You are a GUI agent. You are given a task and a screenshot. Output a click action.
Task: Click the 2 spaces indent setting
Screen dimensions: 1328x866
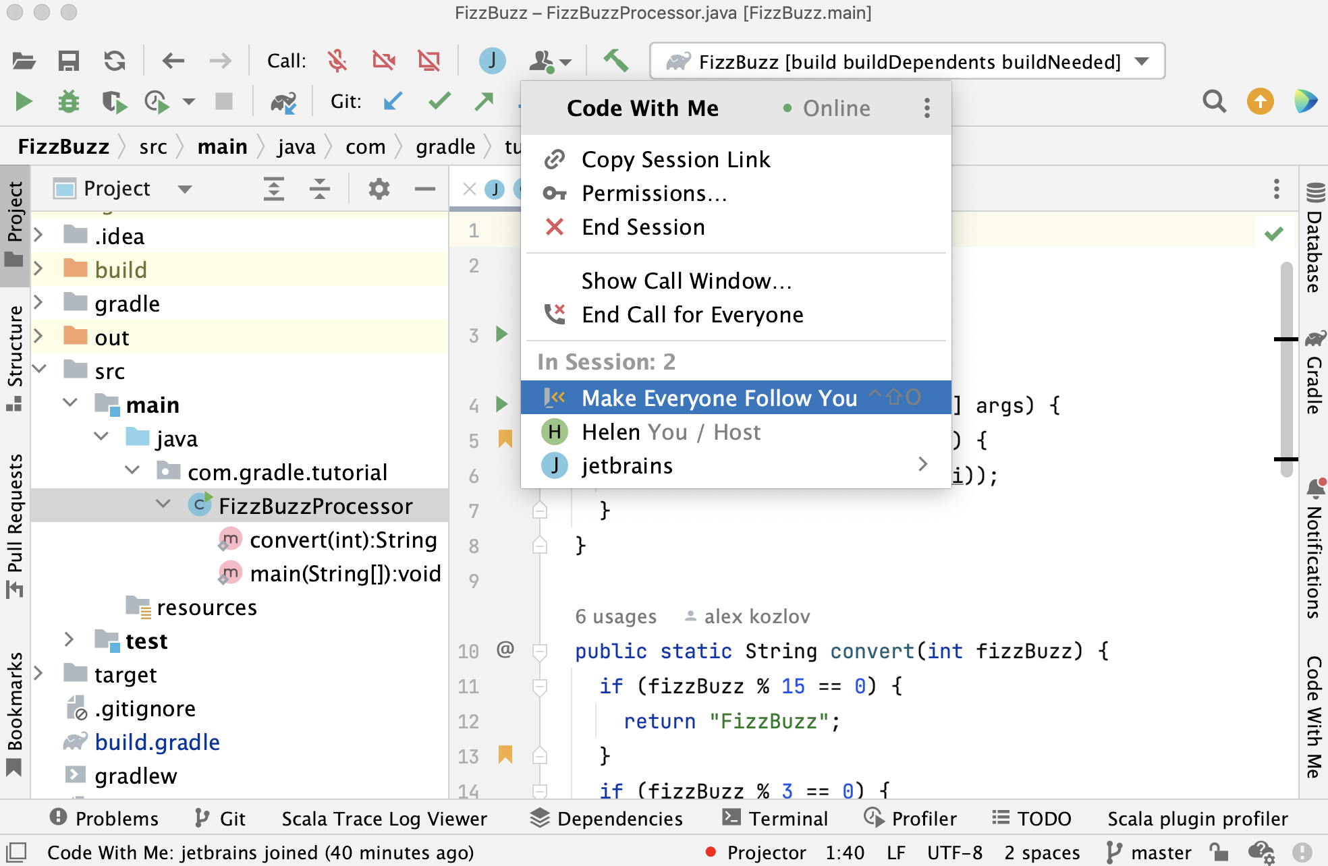1042,853
